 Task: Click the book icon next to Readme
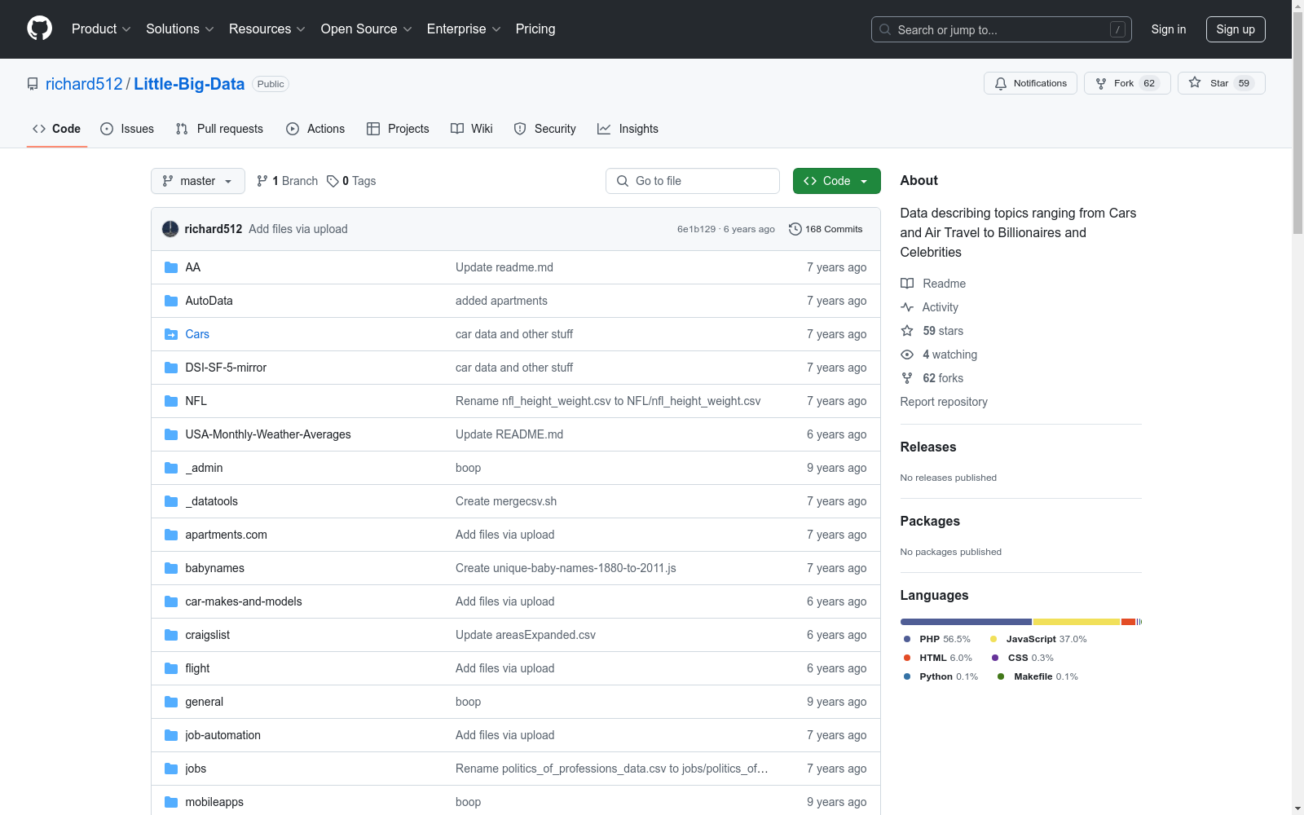pyautogui.click(x=907, y=284)
